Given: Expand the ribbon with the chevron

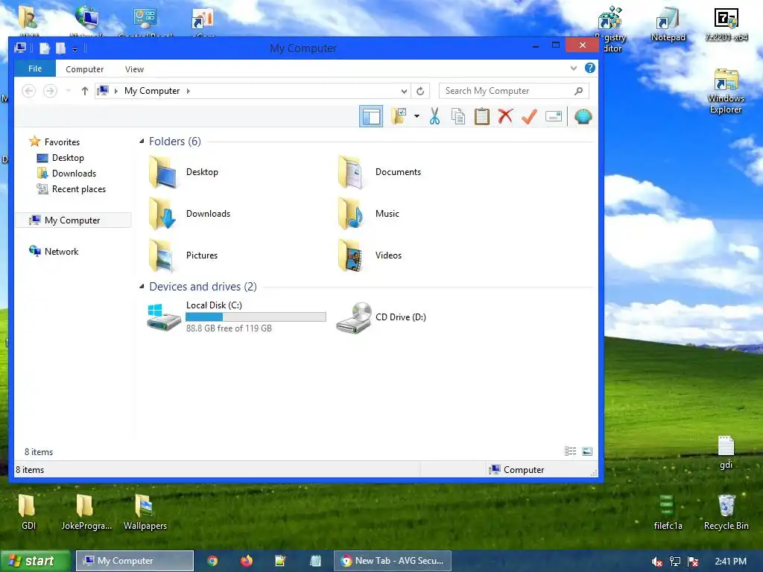Looking at the screenshot, I should 574,68.
